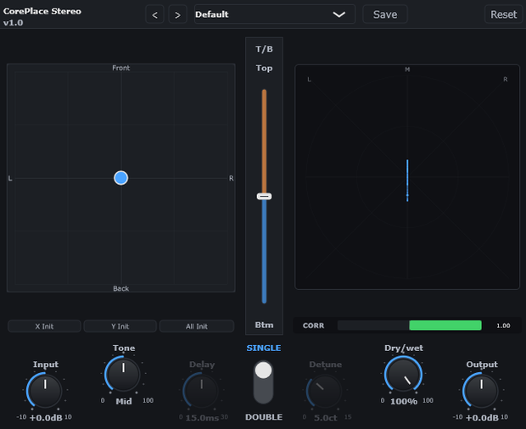
Task: Click the CorePlace Stereo title text
Action: pyautogui.click(x=42, y=11)
